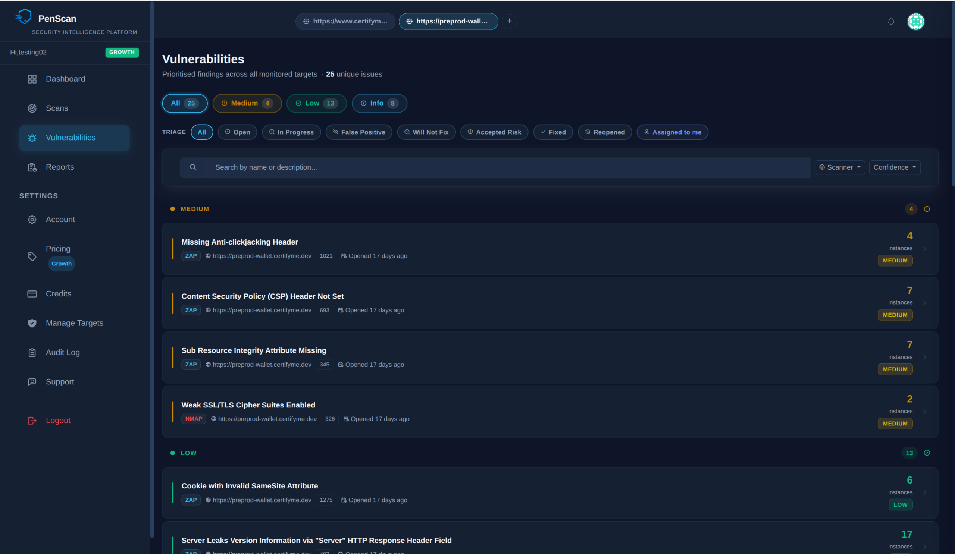Collapse the LOW section header

pyautogui.click(x=550, y=453)
